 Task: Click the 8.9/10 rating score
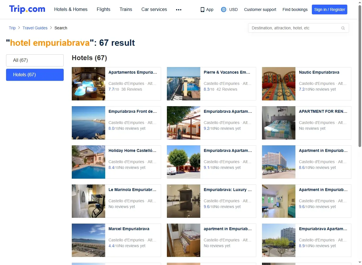(x=304, y=246)
